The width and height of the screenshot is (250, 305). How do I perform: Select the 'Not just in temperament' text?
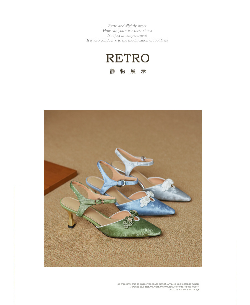click(x=127, y=35)
